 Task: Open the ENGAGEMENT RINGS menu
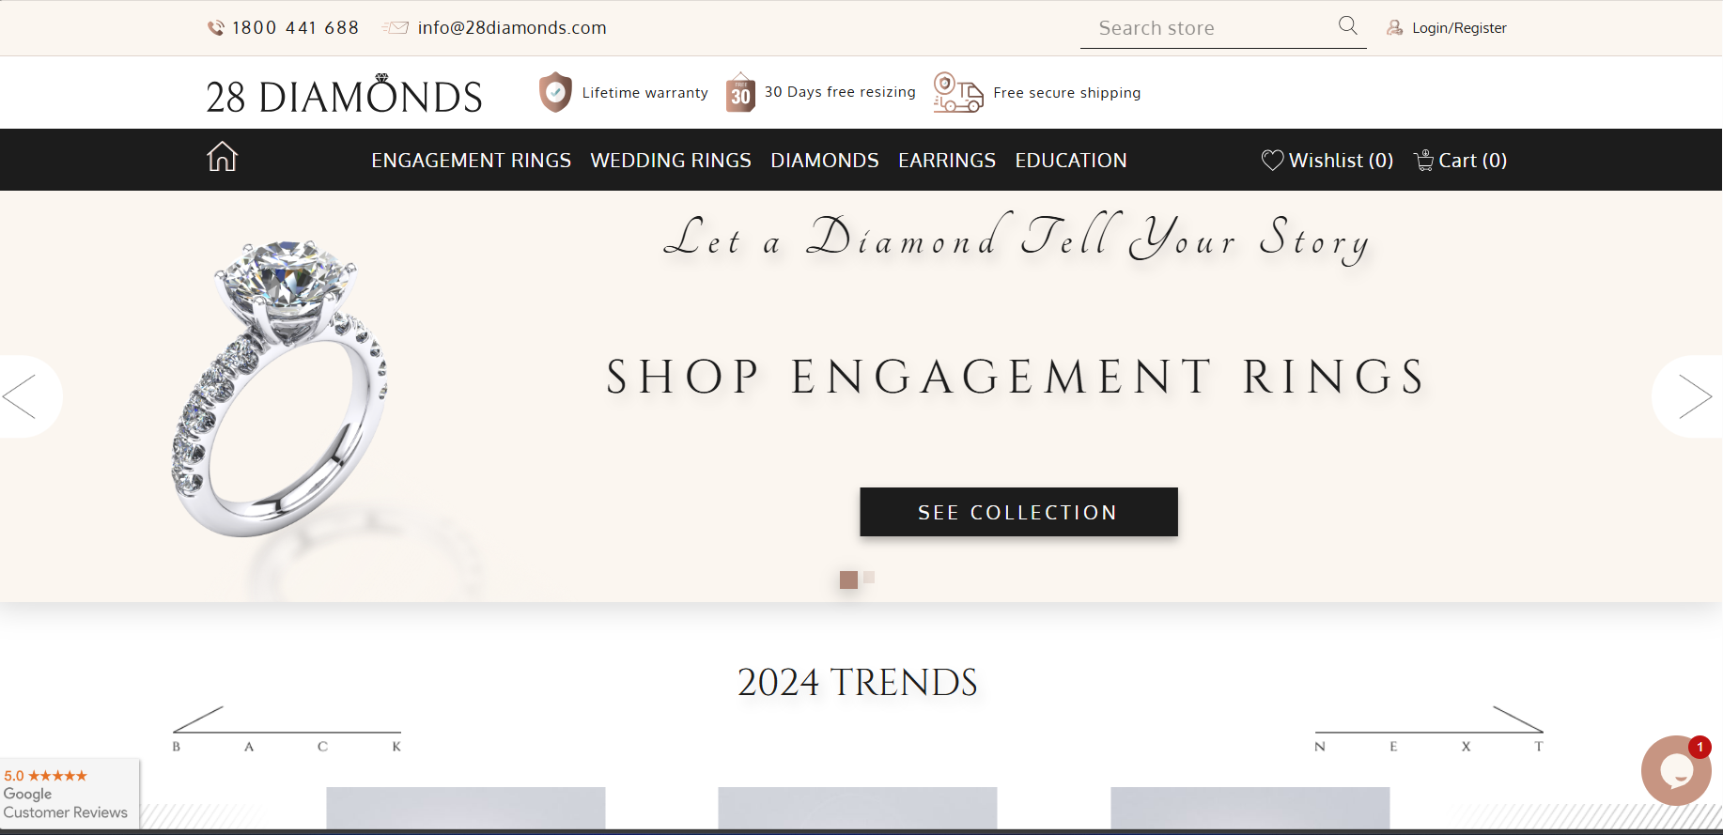pos(471,161)
